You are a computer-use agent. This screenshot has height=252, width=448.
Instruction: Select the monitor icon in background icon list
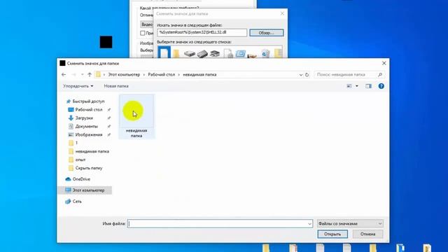tap(240, 53)
